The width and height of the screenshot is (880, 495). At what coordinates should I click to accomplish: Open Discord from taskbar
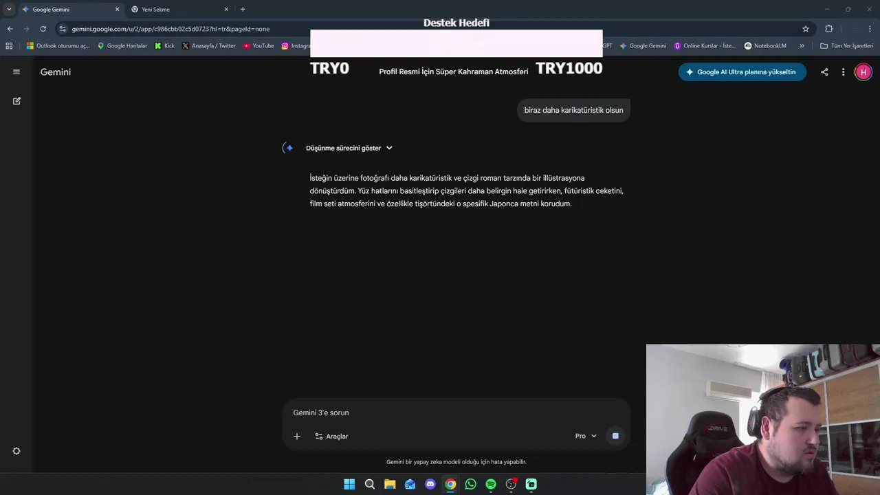(430, 484)
